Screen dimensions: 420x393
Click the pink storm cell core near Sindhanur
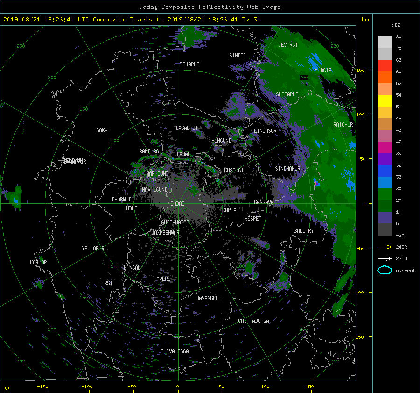pos(317,182)
